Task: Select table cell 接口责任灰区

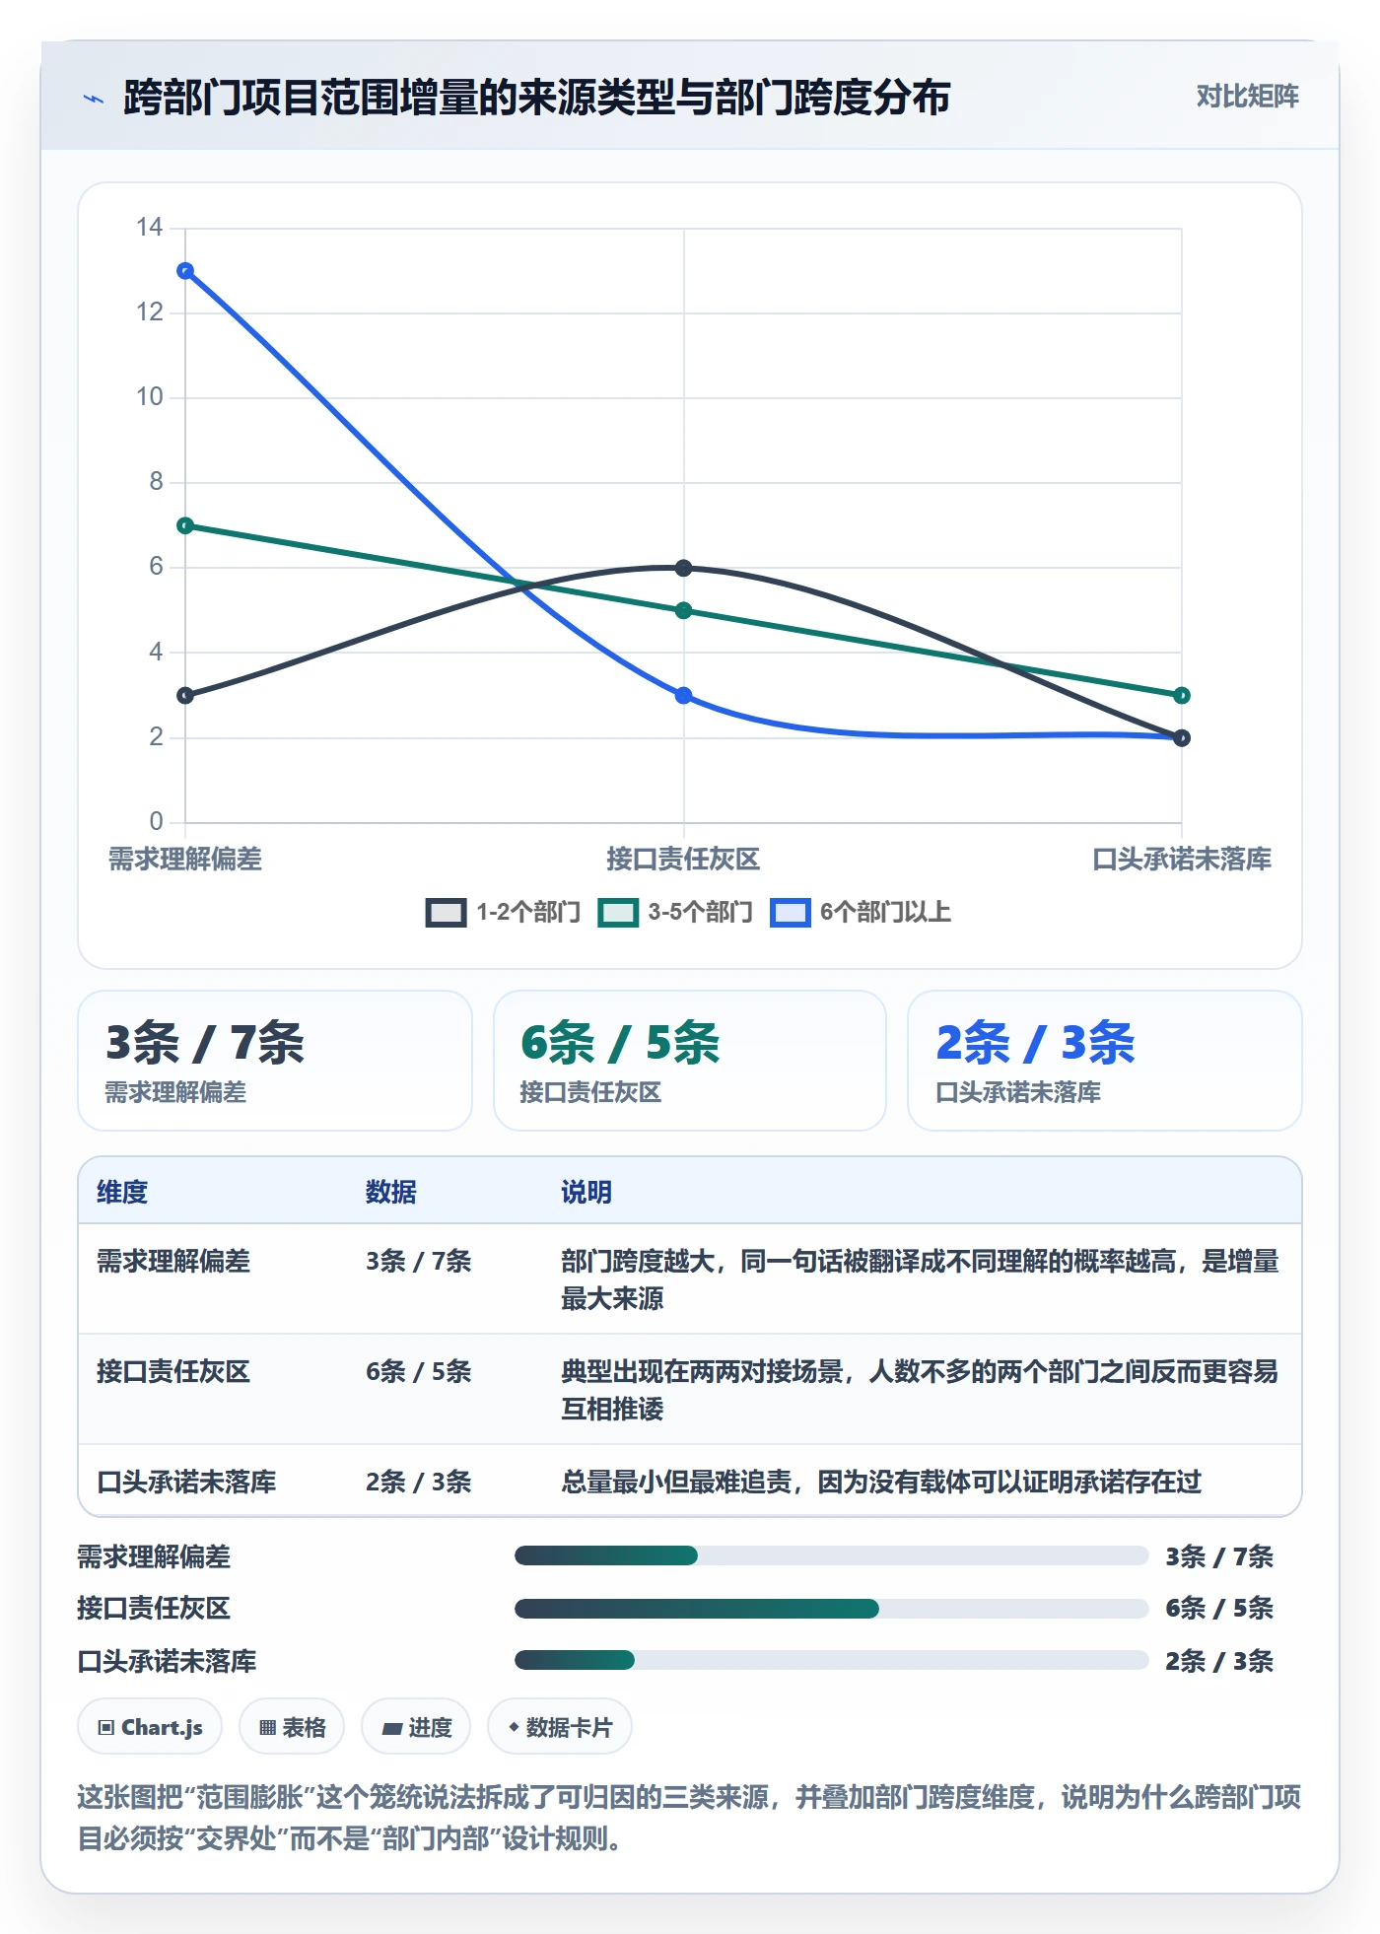Action: [173, 1371]
